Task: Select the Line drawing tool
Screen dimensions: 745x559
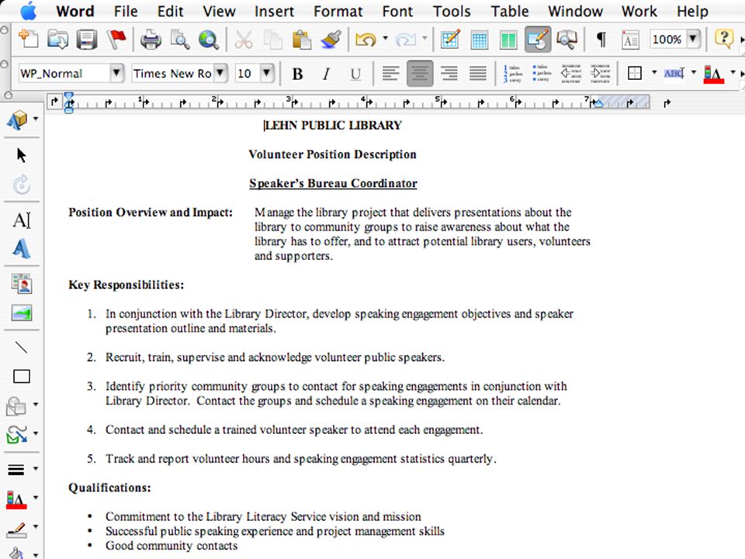Action: (22, 348)
